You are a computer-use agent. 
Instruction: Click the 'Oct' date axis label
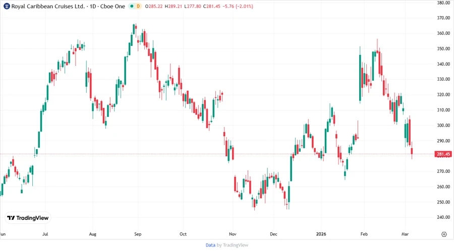[x=183, y=234]
